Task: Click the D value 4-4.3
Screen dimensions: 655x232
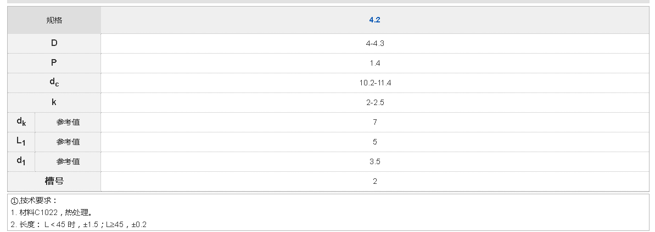Action: (375, 43)
